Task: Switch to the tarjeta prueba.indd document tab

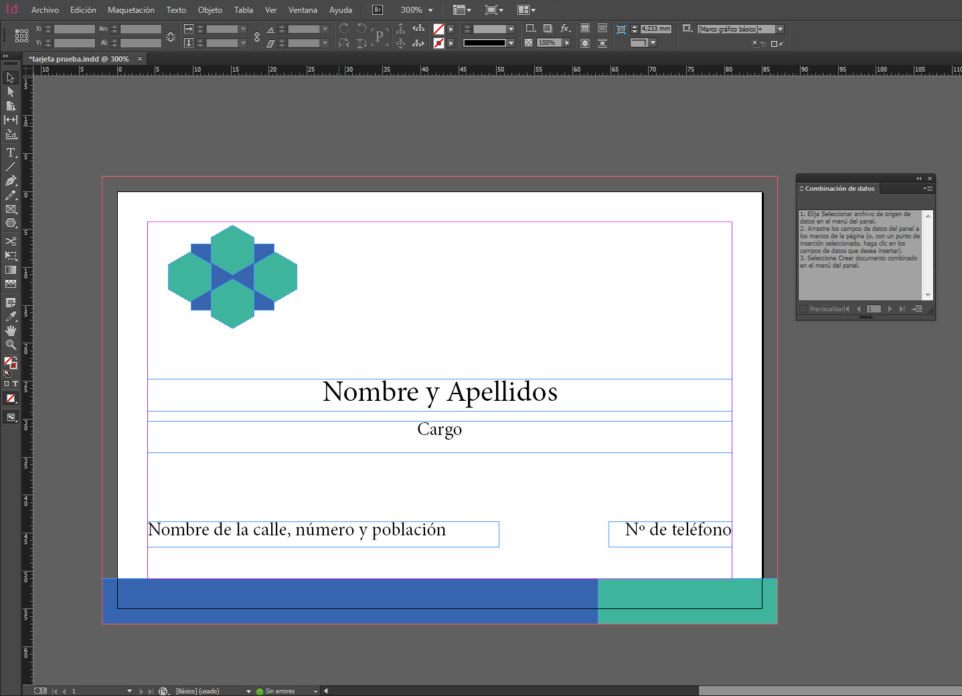Action: point(79,59)
